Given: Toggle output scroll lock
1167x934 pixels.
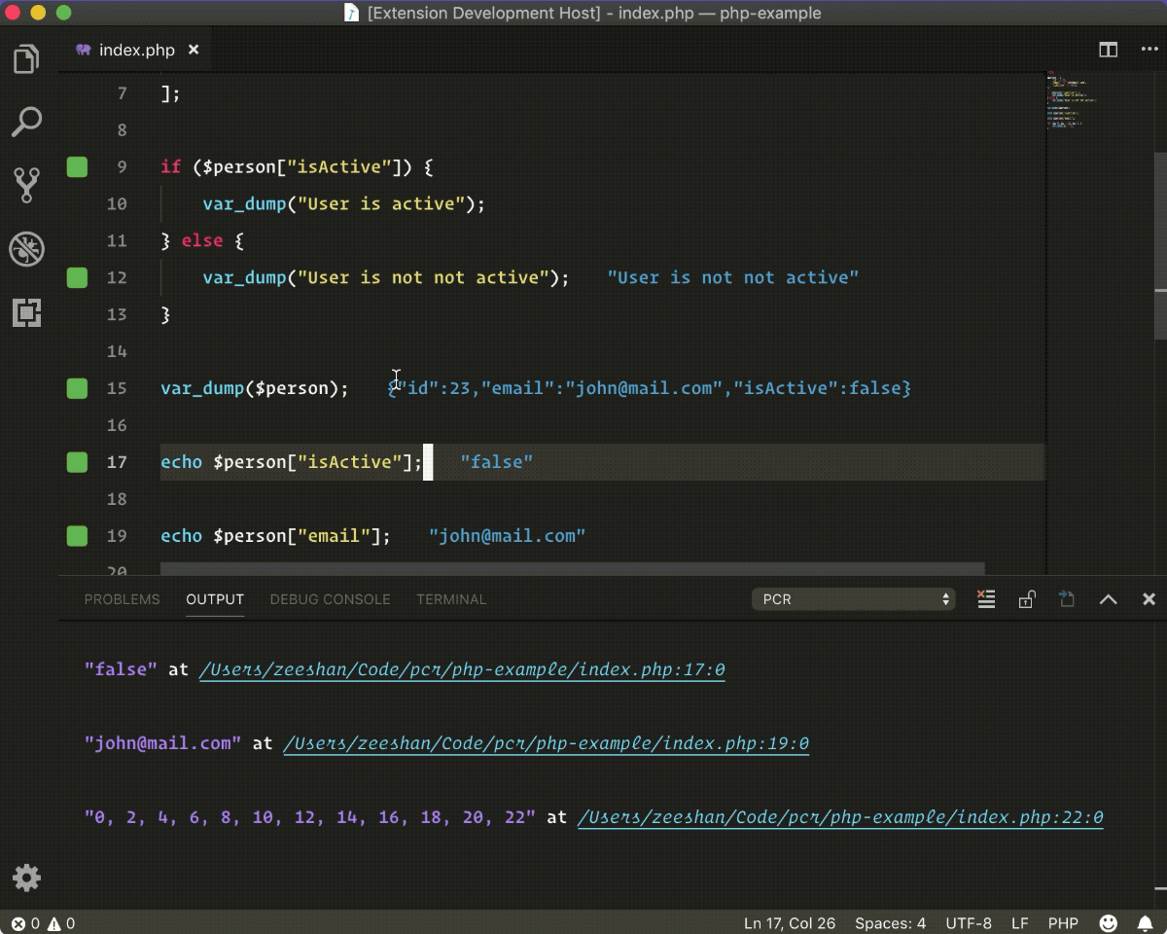Looking at the screenshot, I should pos(1026,599).
